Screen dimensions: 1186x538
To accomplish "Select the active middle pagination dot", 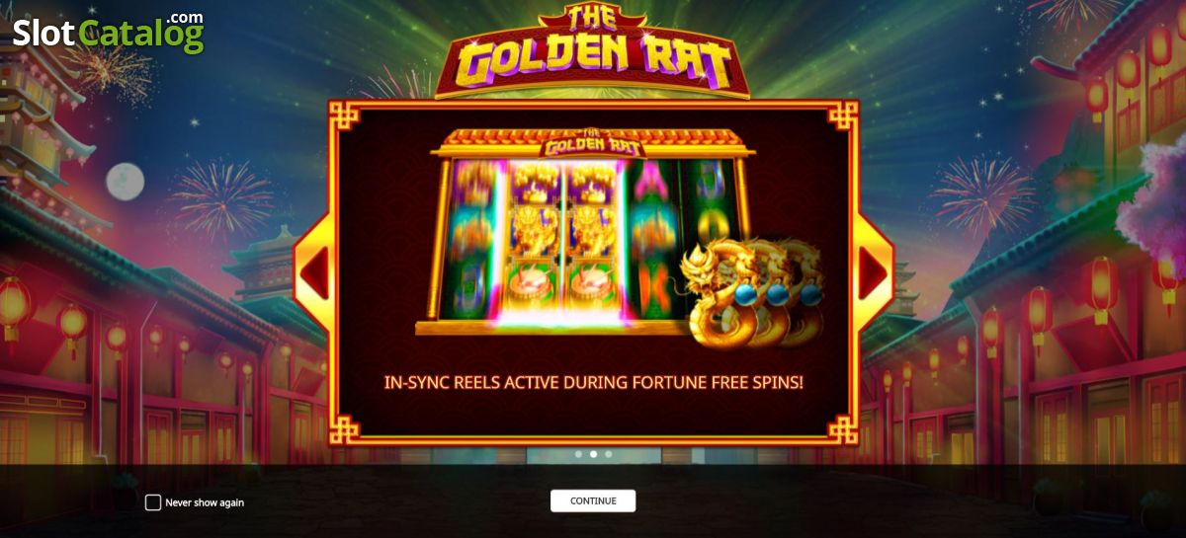I will tap(593, 454).
